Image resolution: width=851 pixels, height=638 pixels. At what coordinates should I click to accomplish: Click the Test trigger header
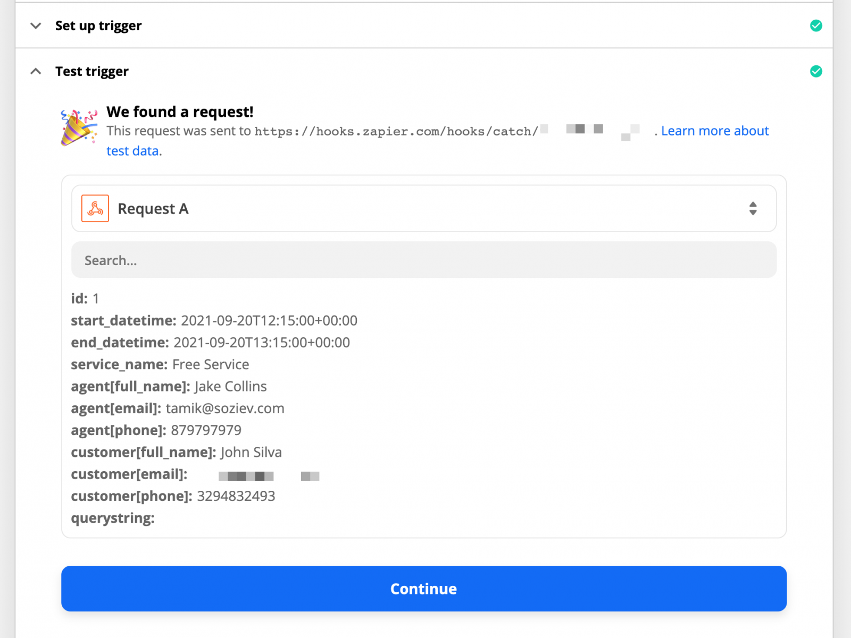tap(91, 71)
